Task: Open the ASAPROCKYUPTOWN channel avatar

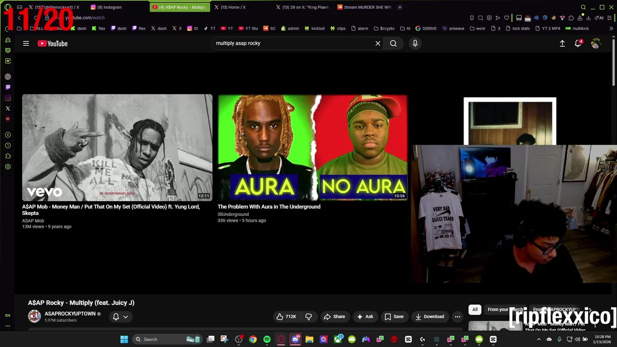Action: (34, 316)
